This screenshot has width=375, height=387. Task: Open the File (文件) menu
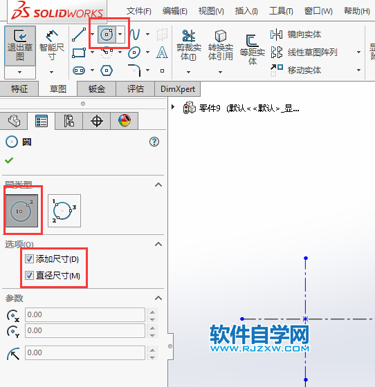tap(139, 11)
